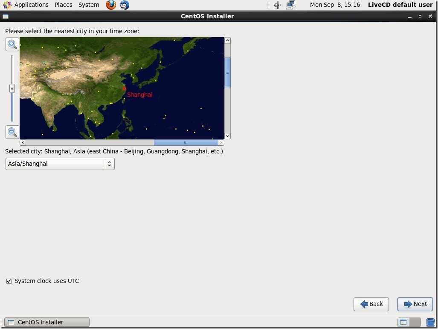
Task: Open the Asia/Shanghai timezone dropdown
Action: [x=60, y=164]
